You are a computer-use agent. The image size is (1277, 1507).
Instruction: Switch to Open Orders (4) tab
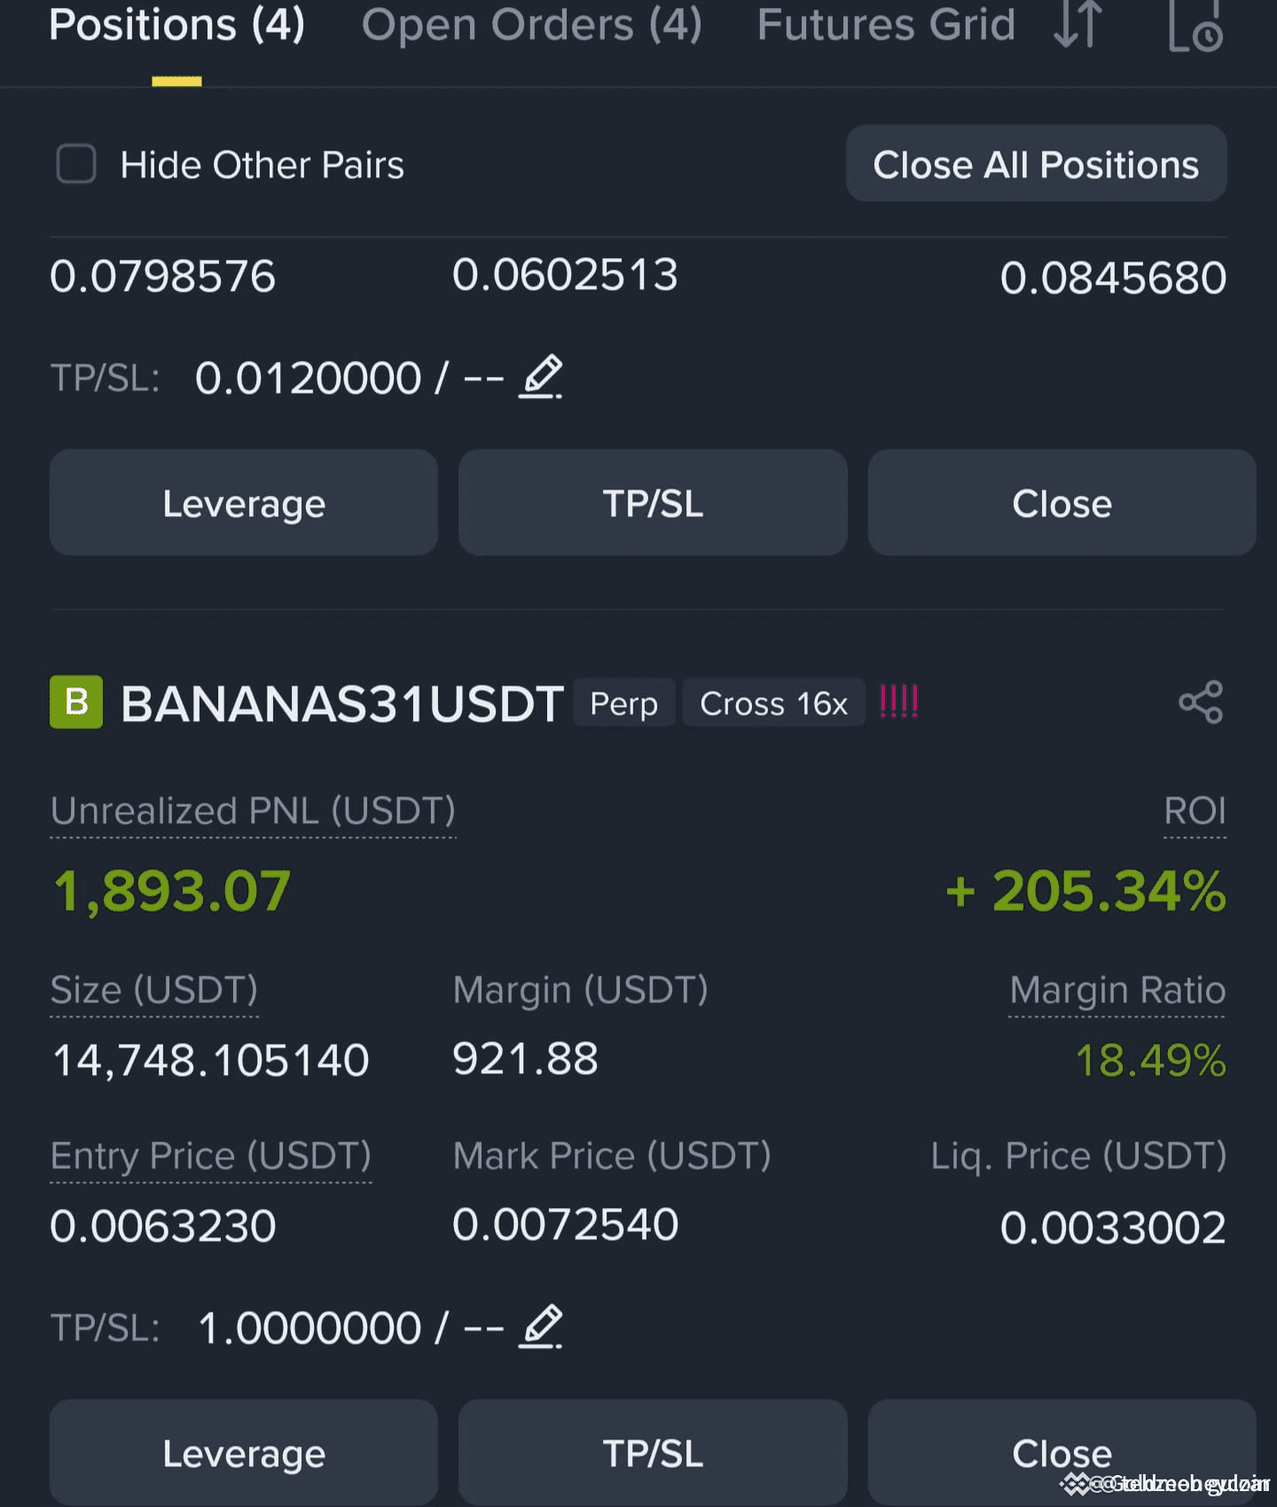(531, 25)
